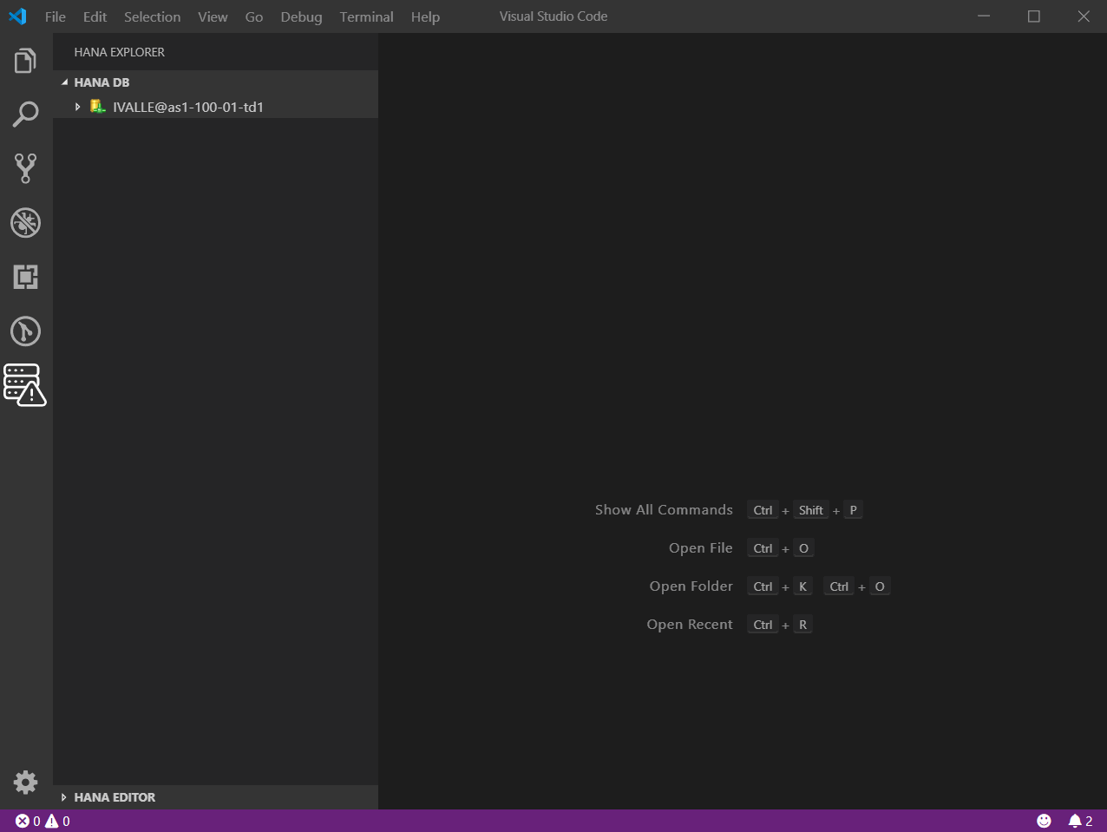Click the HANA EXPLORER panel title

tap(120, 52)
